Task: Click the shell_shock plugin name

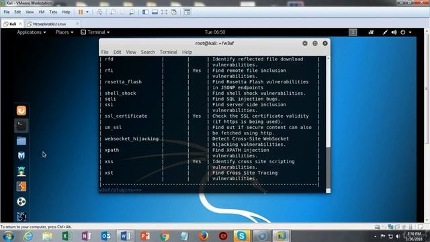Action: [x=120, y=93]
